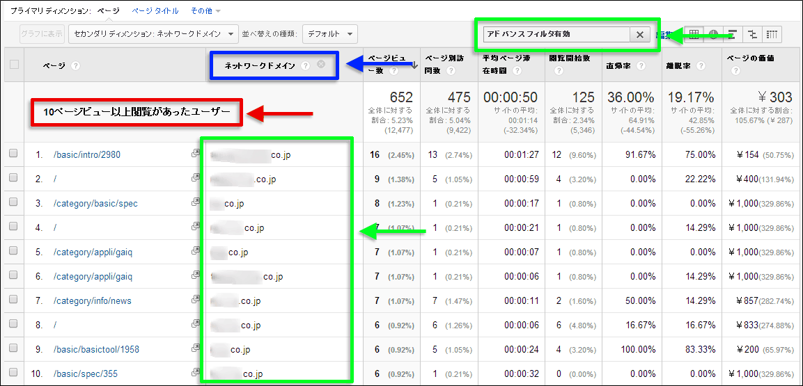Open external page icon for /category/info/news
The height and width of the screenshot is (386, 803).
196,300
